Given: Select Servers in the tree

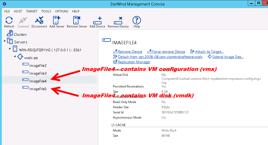Looking at the screenshot, I should [21, 42].
